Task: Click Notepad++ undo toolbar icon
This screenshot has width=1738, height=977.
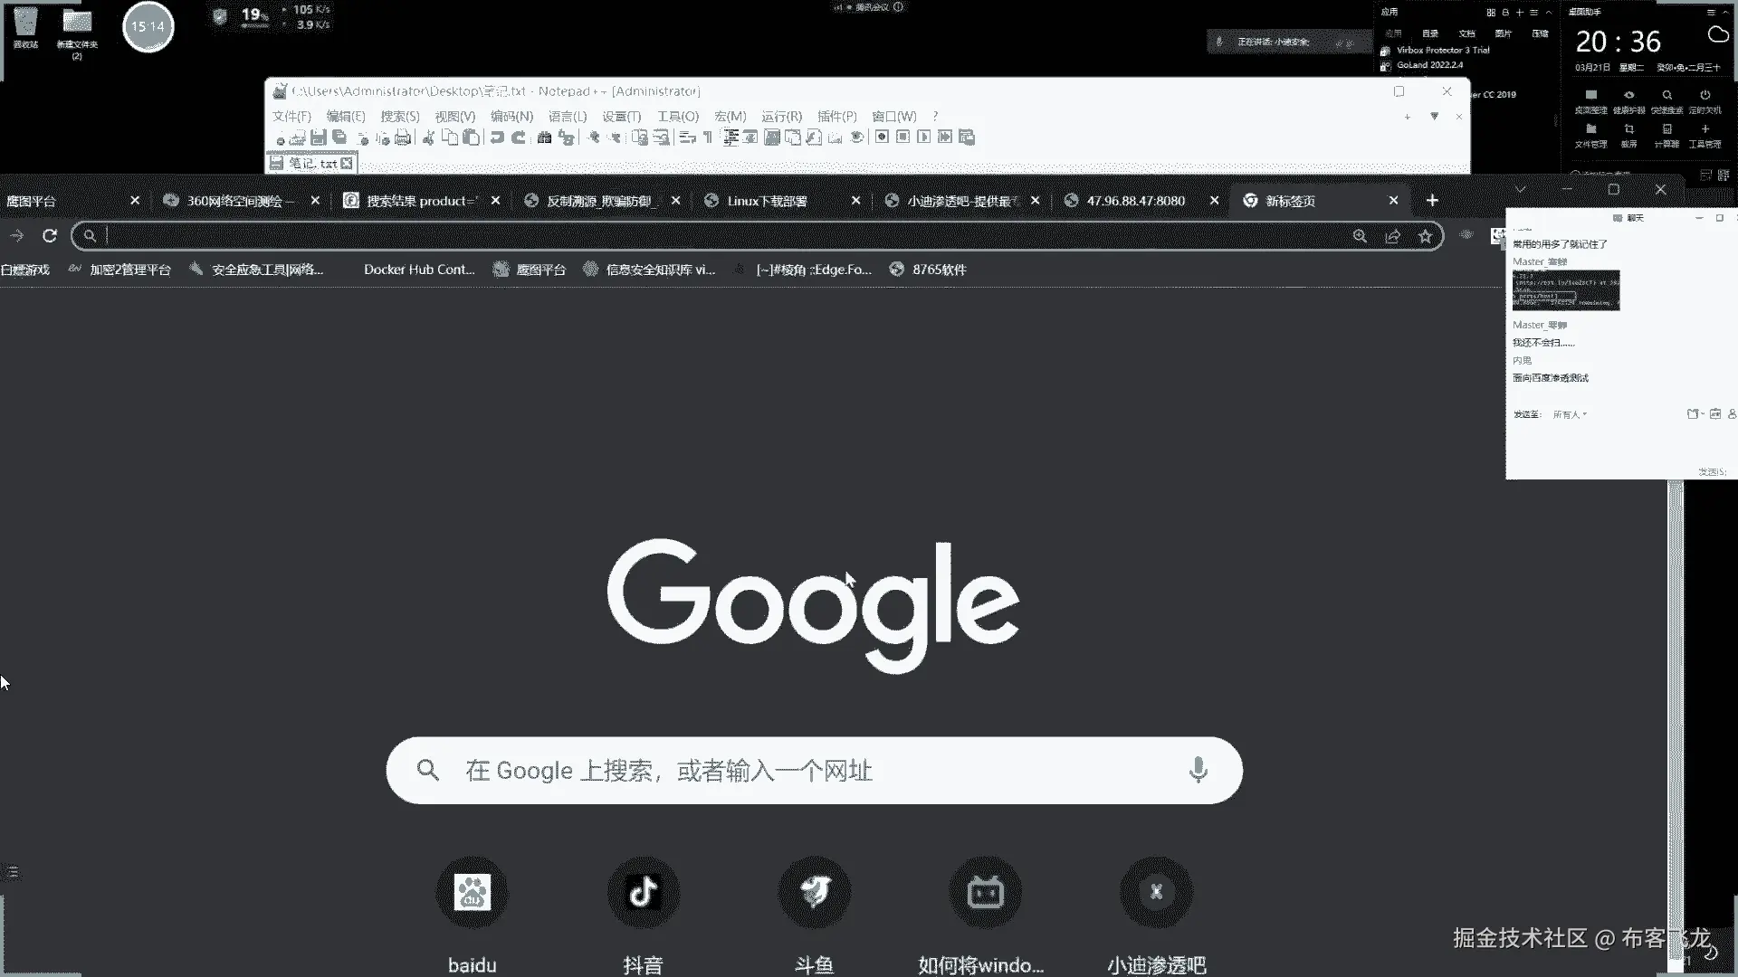Action: coord(497,138)
